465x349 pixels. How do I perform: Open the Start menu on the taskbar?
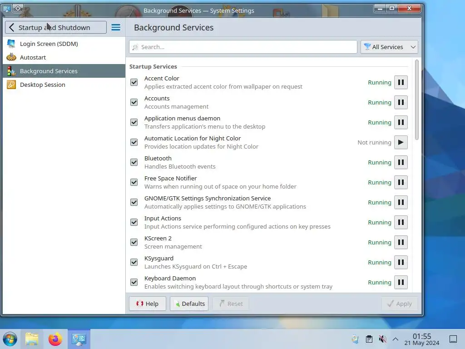click(x=10, y=339)
